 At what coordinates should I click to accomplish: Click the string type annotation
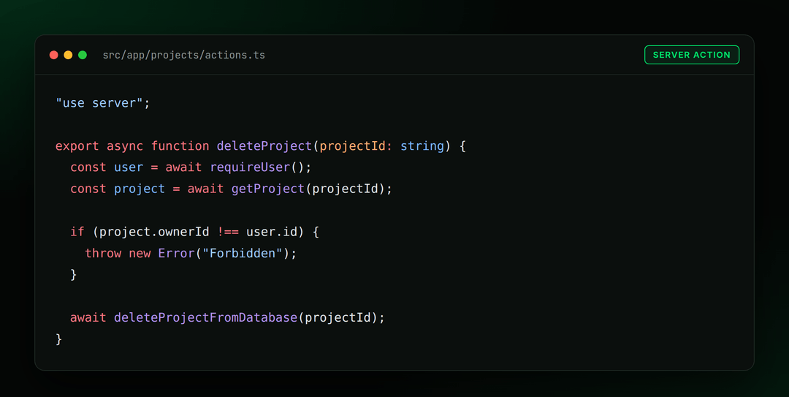[x=422, y=146]
